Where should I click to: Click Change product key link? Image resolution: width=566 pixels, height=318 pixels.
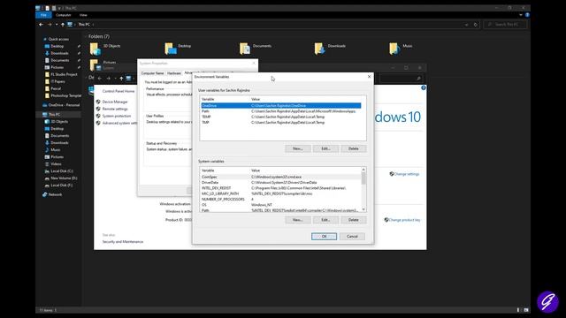point(404,220)
